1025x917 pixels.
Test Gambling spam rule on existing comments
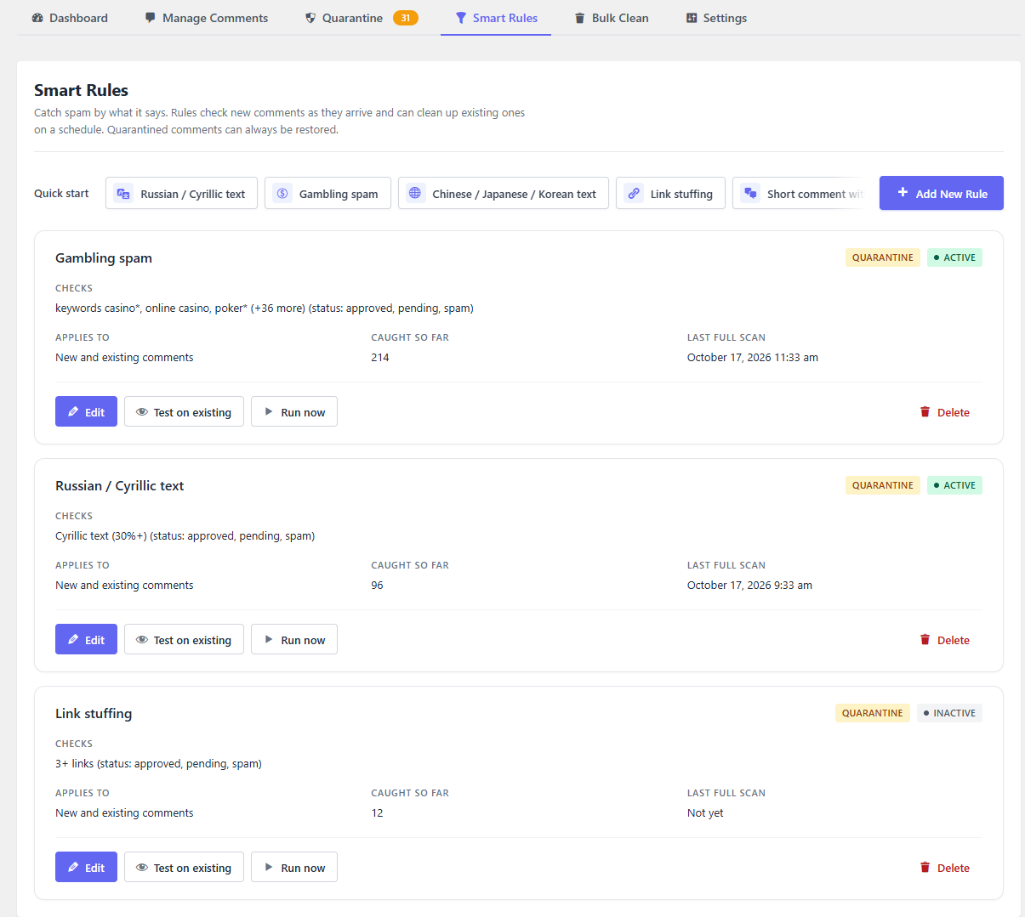[x=184, y=411]
